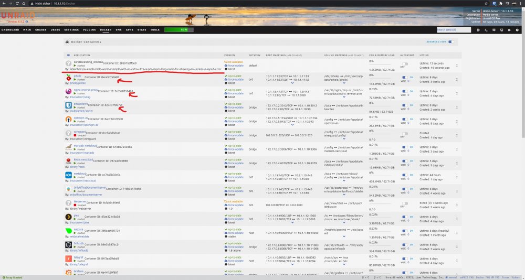Click the logout icon in the top bar
The image size is (525, 280).
pos(478,30)
